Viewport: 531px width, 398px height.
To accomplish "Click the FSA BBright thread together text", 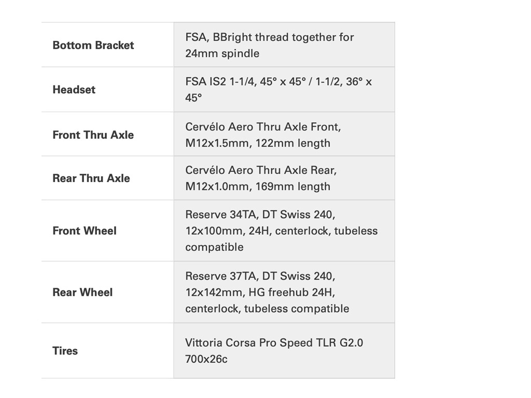I will coord(269,37).
